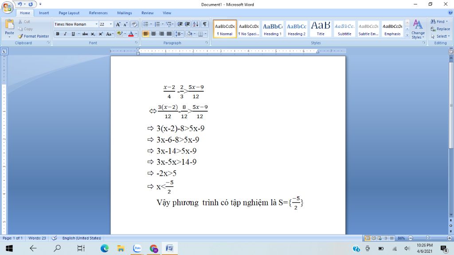Decrease paragraph indent

(x=180, y=24)
